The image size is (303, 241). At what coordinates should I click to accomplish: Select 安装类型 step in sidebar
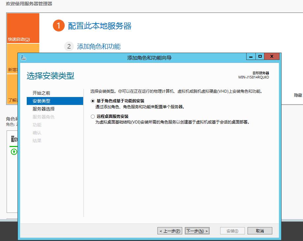41,101
